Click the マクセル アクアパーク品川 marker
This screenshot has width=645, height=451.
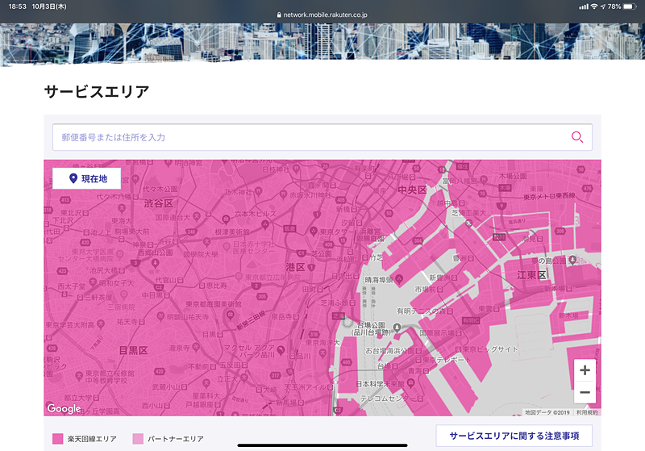point(281,350)
